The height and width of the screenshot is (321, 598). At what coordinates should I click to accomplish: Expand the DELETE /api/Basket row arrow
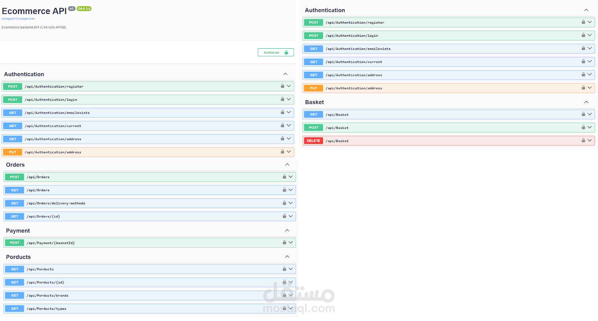(x=589, y=140)
